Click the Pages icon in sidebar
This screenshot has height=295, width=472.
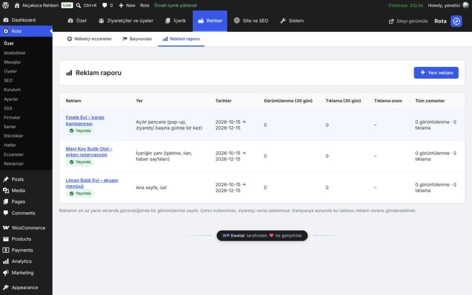(x=6, y=201)
